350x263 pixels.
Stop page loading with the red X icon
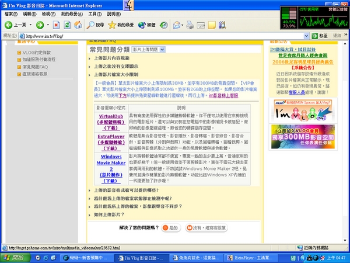(x=56, y=25)
